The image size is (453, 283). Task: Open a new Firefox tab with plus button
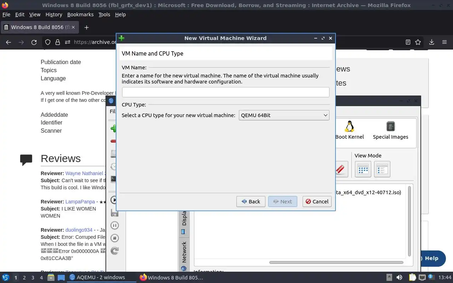point(86,27)
